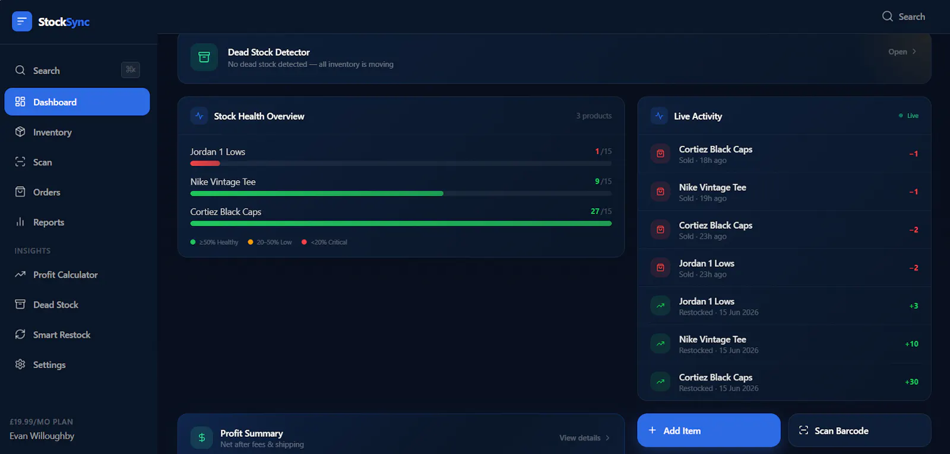Click sold icon for Cortiez Black Caps 18h ago
950x454 pixels.
tap(660, 154)
